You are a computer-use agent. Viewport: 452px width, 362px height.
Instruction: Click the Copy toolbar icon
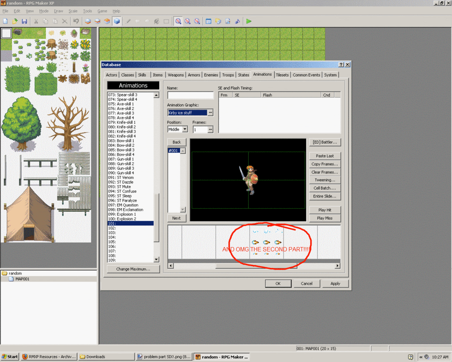(45, 21)
